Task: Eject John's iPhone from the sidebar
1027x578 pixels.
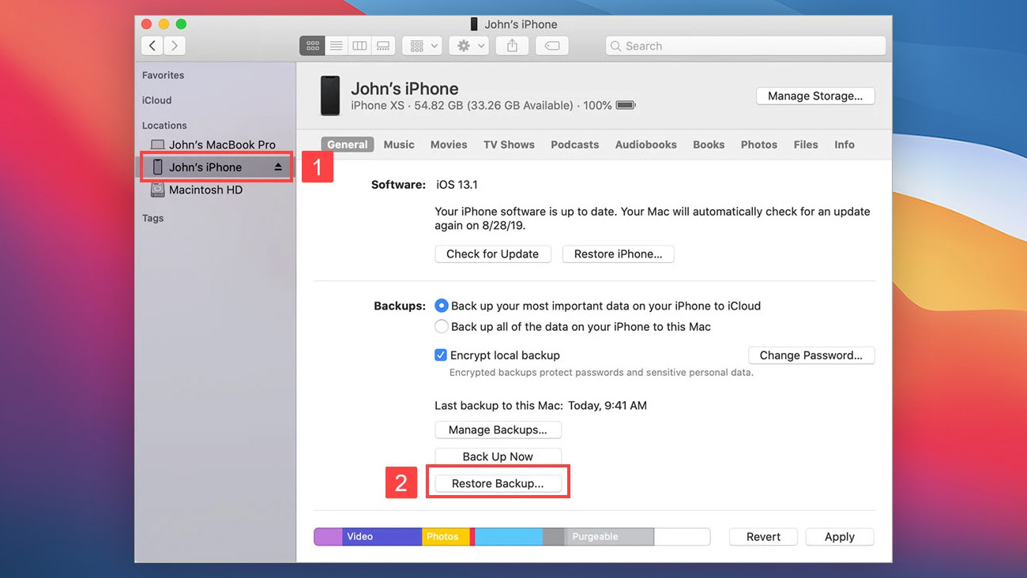Action: point(278,167)
